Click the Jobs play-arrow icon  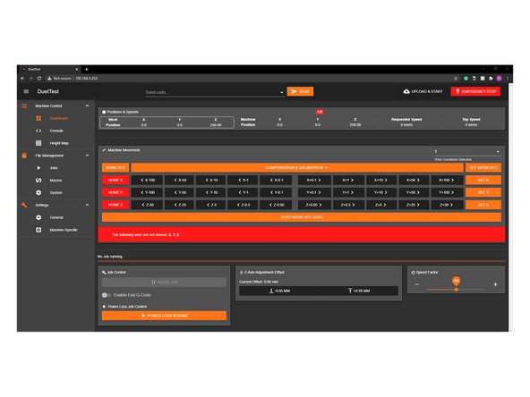tap(38, 168)
